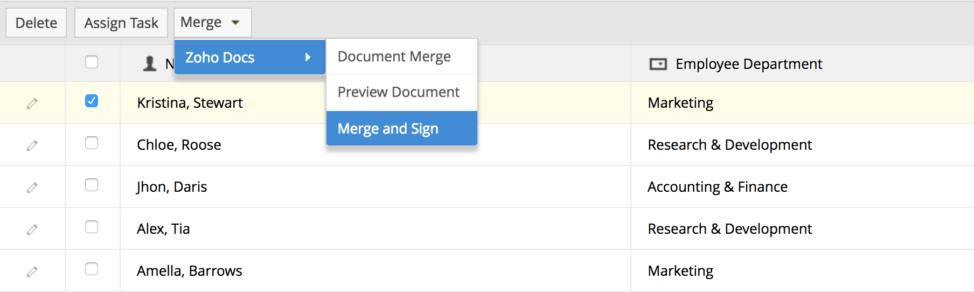Viewport: 974px width, 292px height.
Task: Click the Employee Department column dropdown icon
Action: pyautogui.click(x=658, y=64)
